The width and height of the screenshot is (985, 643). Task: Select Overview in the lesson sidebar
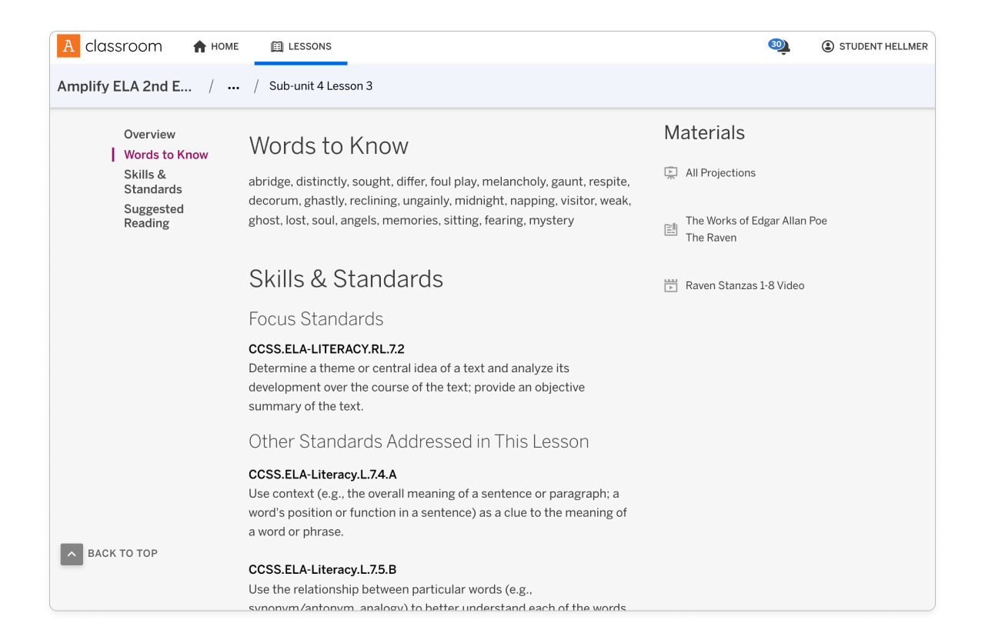(x=149, y=134)
